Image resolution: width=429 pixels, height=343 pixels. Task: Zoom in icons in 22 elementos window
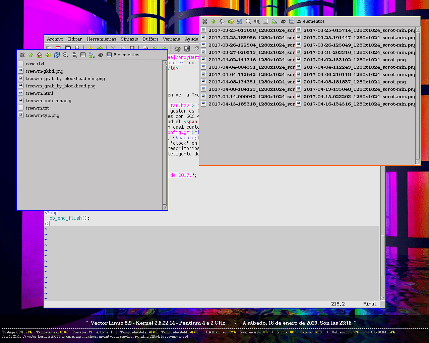coord(248,21)
